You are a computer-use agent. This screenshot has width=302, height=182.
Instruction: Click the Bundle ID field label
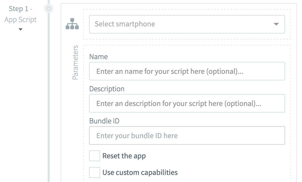tap(104, 121)
